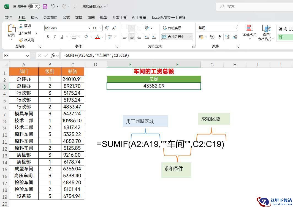Viewport: 293px width, 207px height.
Task: Toggle the AutoSave switch
Action: coord(34,6)
